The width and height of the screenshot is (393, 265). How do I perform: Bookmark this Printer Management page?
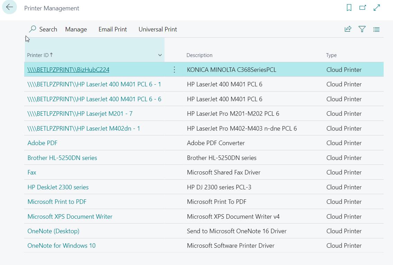[349, 8]
